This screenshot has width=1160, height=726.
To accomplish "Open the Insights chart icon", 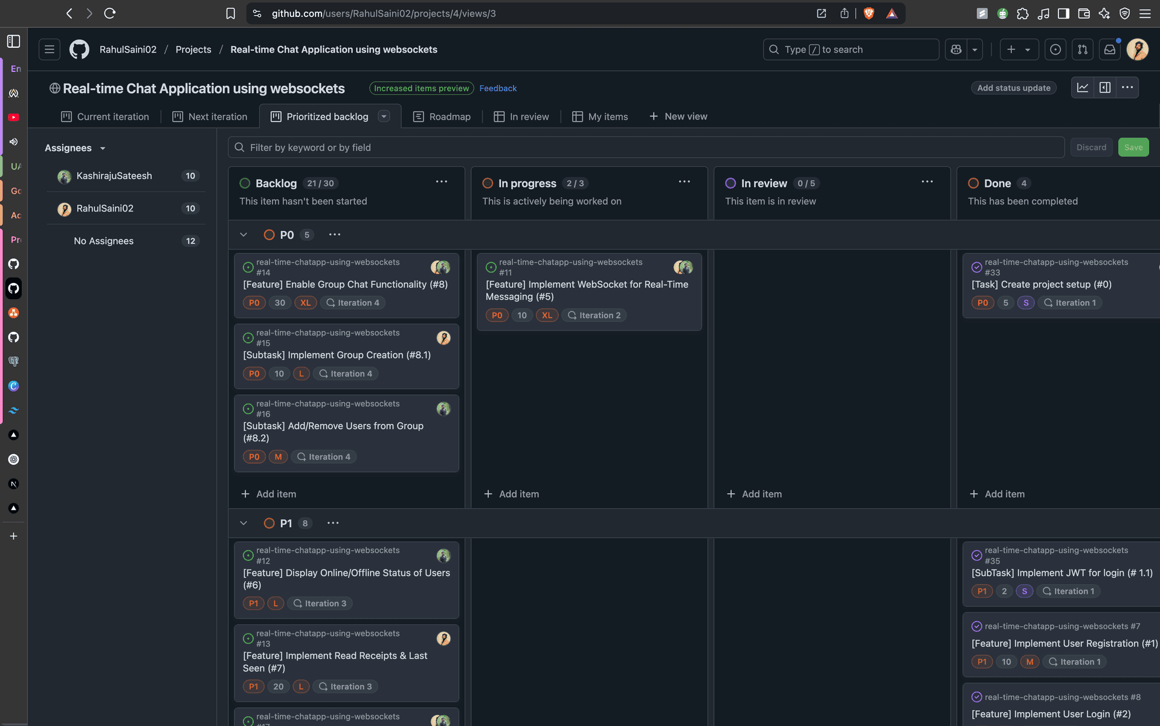I will pos(1083,88).
